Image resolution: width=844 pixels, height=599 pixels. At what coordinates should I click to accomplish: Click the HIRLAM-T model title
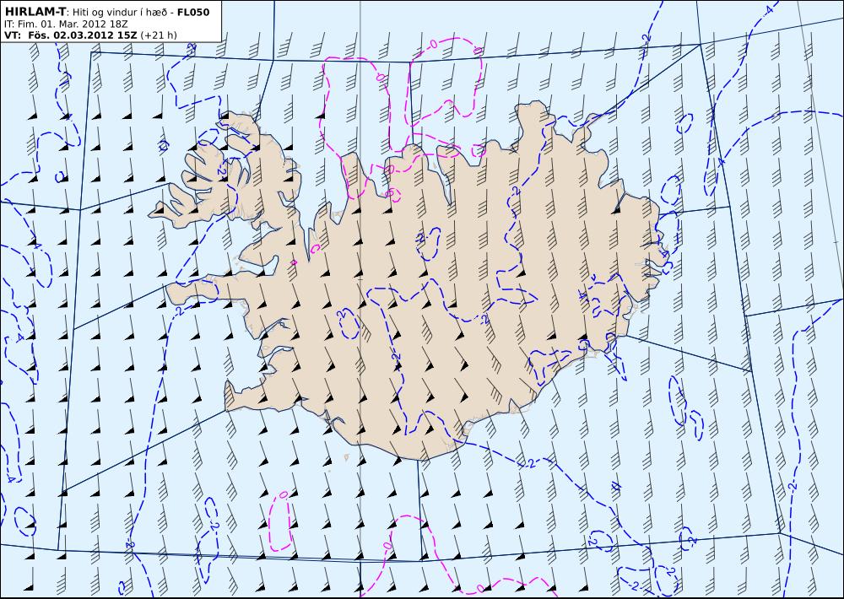(35, 12)
